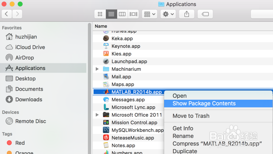This screenshot has width=273, height=154.
Task: Click the Edit Tags toolbar button
Action: 205,14
